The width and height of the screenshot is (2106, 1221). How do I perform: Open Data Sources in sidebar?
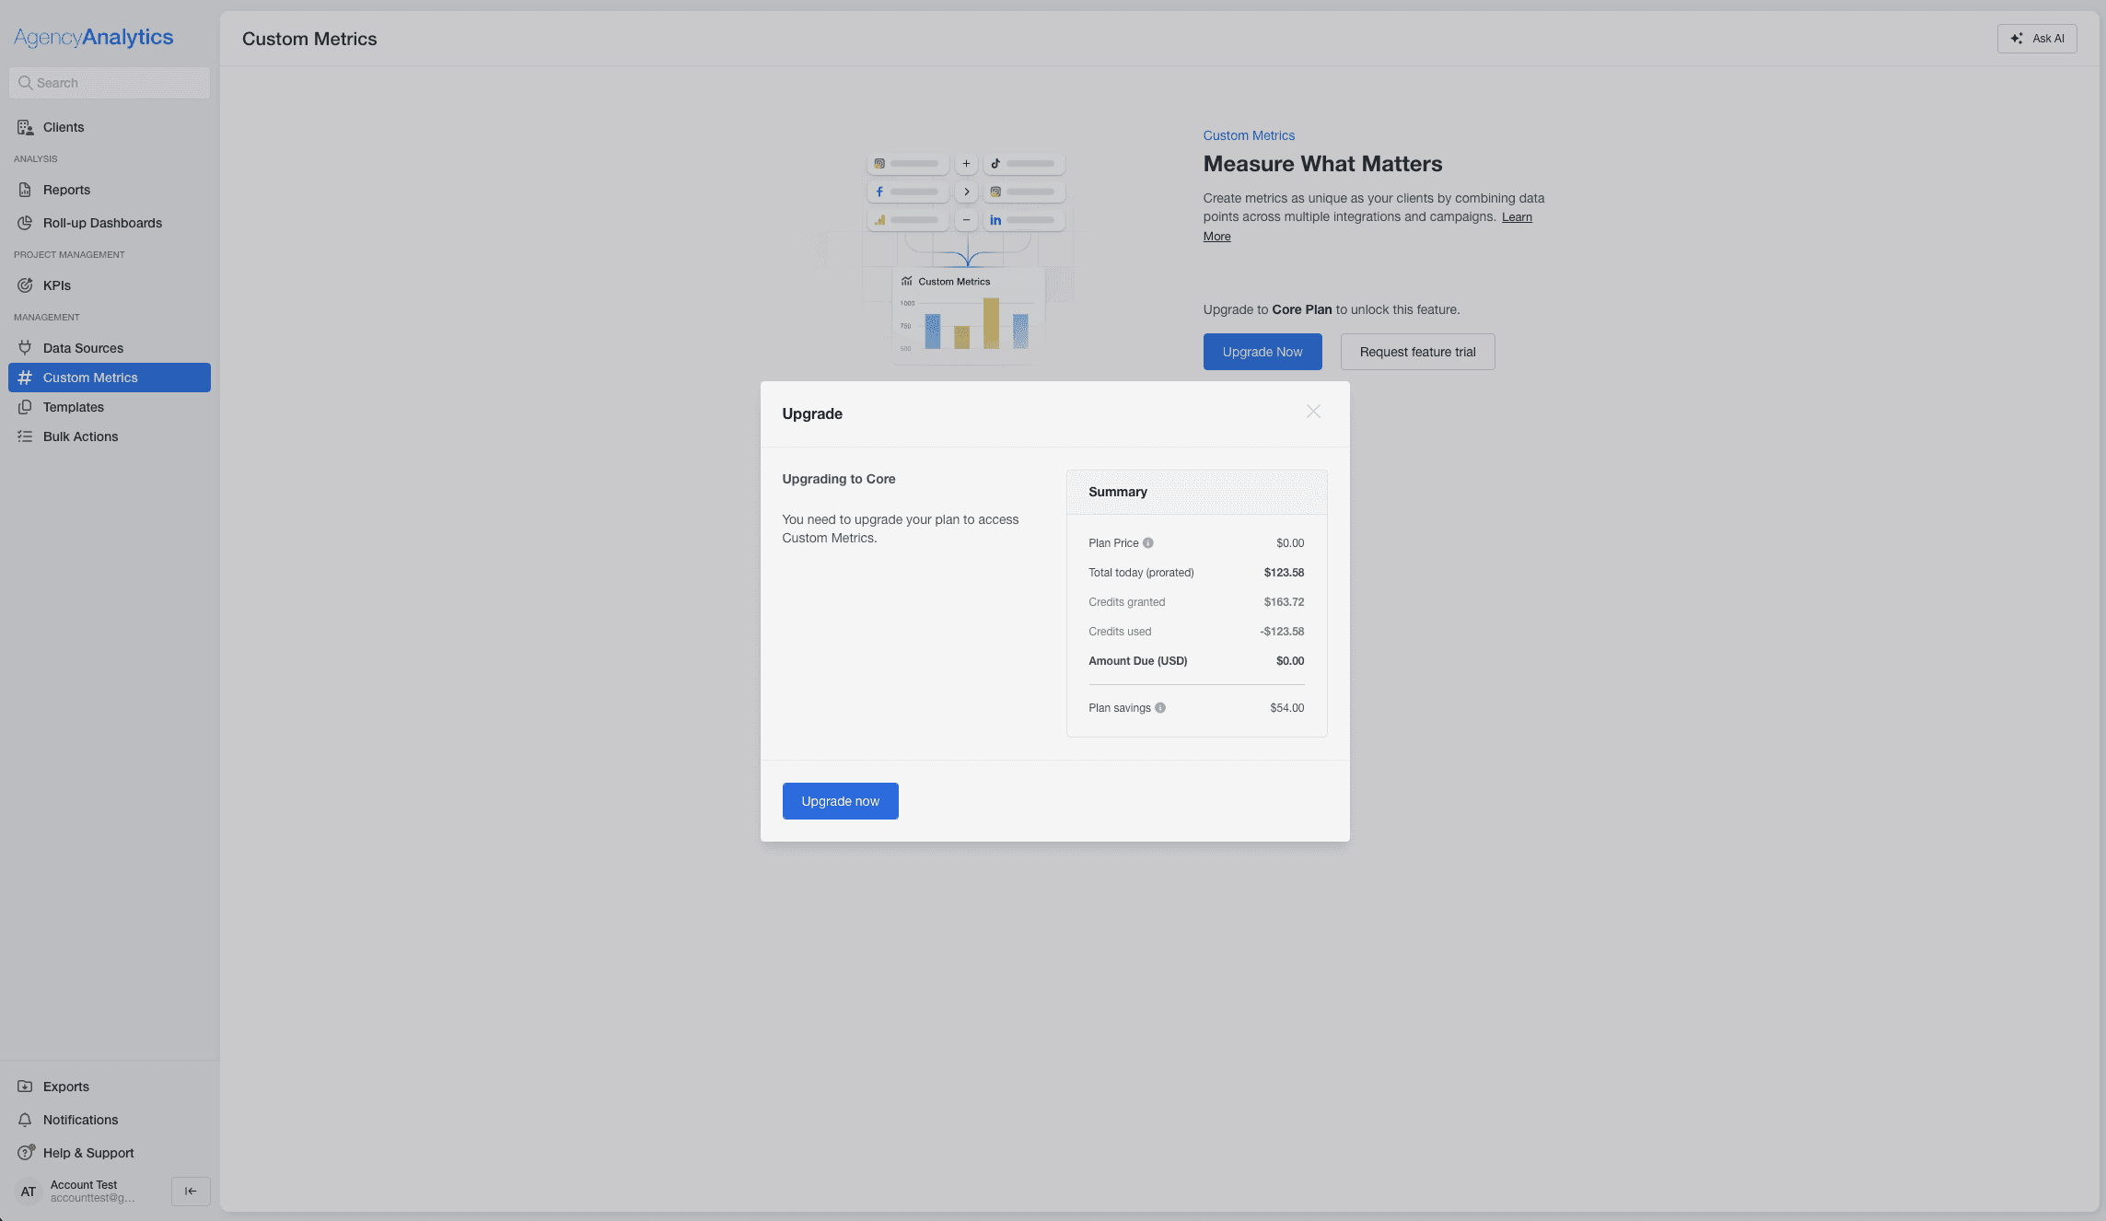click(x=110, y=348)
